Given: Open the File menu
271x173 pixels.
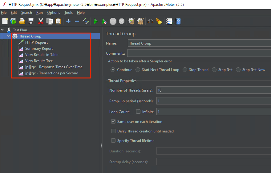Looking at the screenshot, I should (x=4, y=13).
